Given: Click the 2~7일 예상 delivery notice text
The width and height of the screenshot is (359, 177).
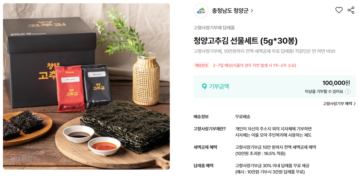Looking at the screenshot, I should (254, 65).
